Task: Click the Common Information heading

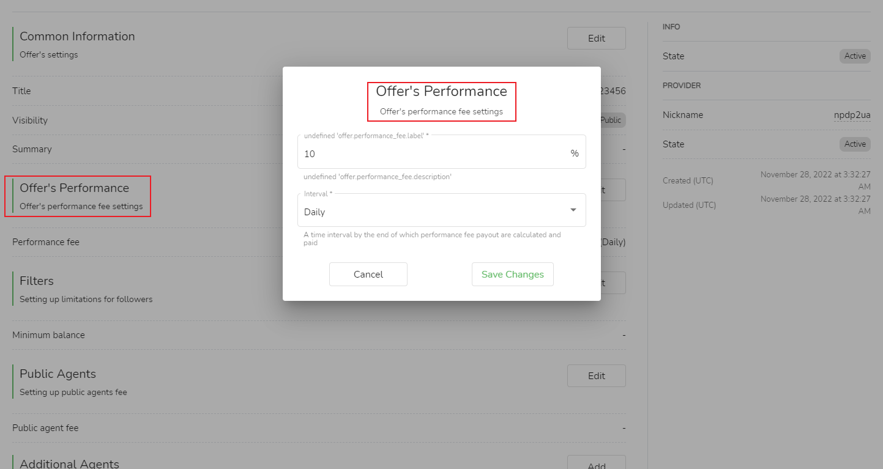Action: pos(77,37)
